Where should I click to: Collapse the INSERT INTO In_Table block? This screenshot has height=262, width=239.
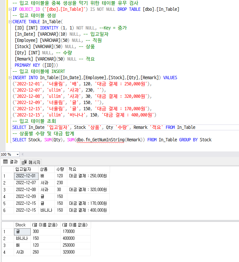(10, 78)
